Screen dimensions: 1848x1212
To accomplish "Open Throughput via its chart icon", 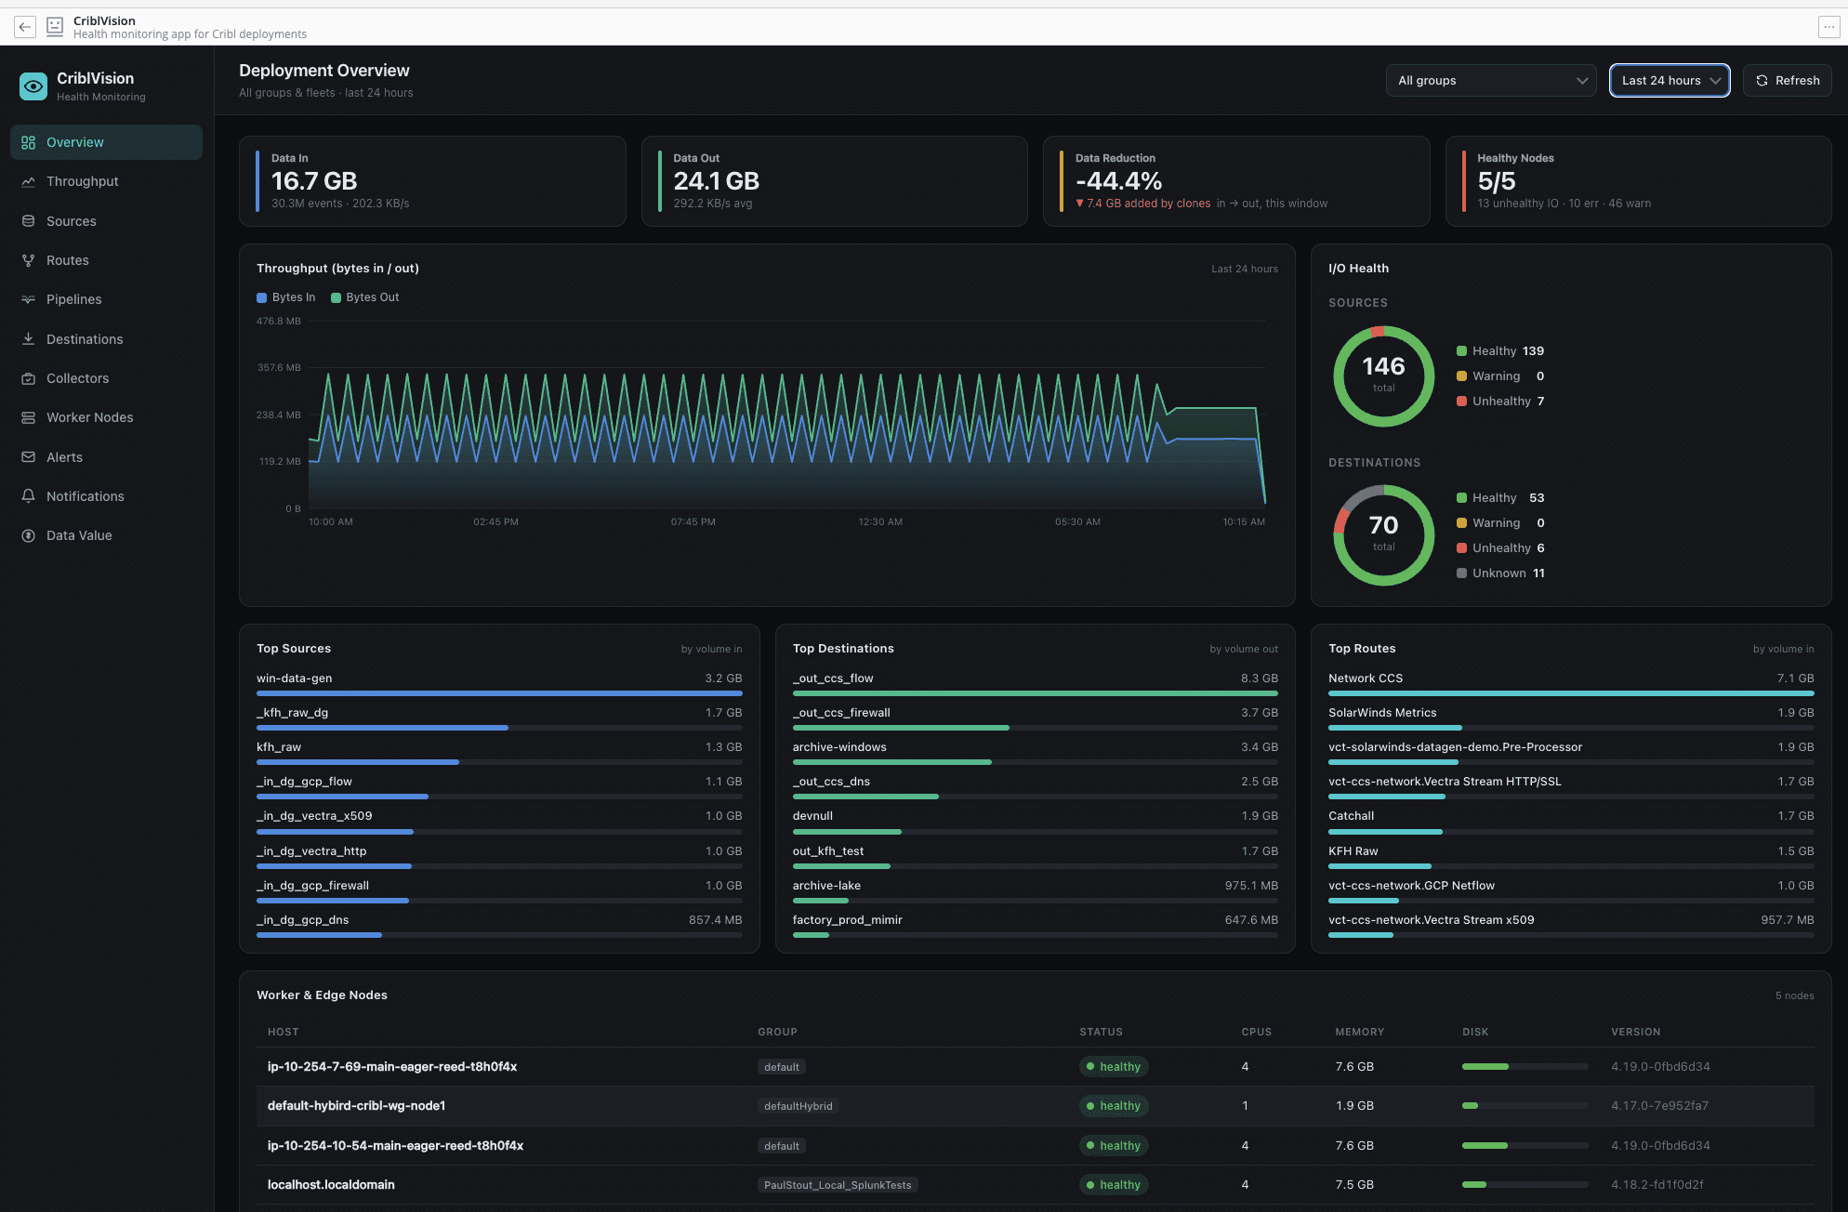I will [29, 182].
